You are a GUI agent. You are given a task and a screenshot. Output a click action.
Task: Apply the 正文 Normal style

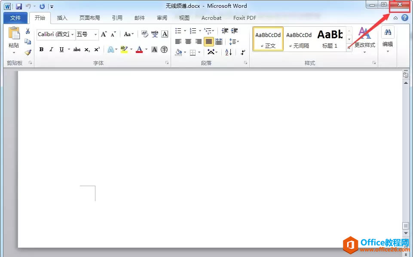click(268, 39)
